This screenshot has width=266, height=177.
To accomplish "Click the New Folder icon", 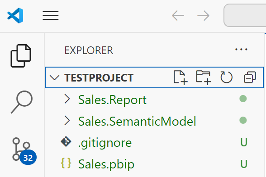I will (204, 77).
